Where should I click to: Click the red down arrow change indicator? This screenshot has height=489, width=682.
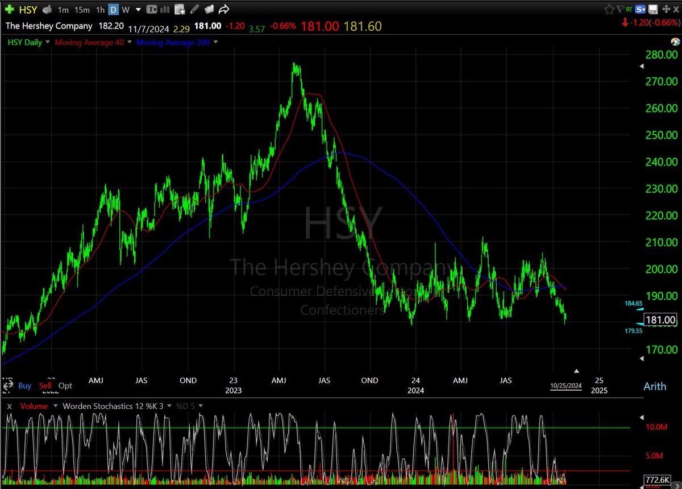pos(625,22)
